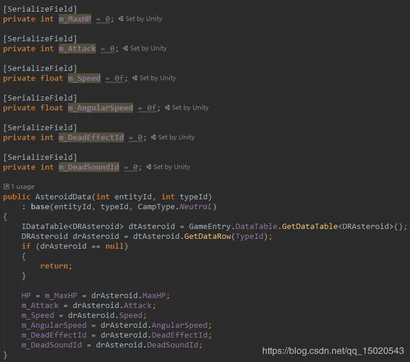410x362 pixels.
Task: Click 'Set by Unity' hint for m_MaxHP
Action: tap(144, 19)
